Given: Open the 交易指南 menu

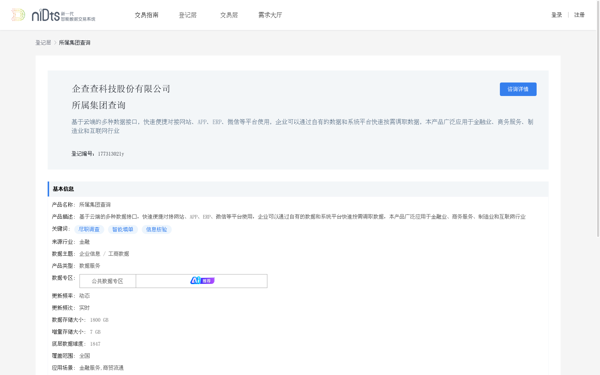Looking at the screenshot, I should [147, 15].
